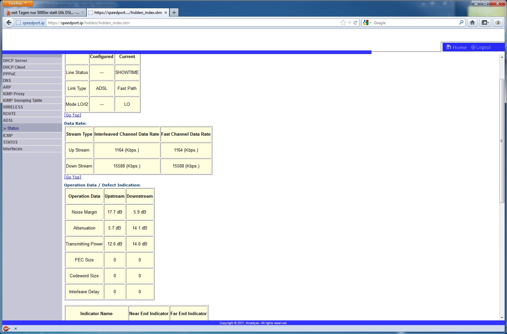Open PPPoE menu item
Screen dimensions: 507x334
tap(32, 74)
